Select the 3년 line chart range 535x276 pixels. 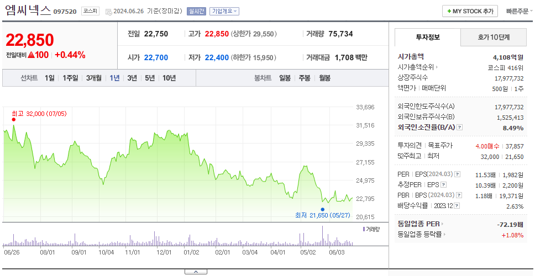point(132,78)
